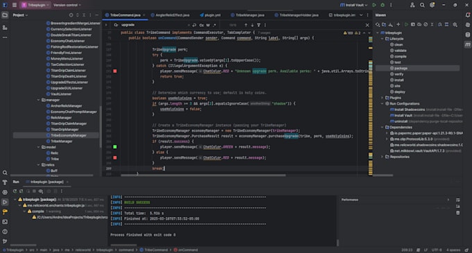Switch to the TribeManager.java tab
The height and width of the screenshot is (253, 472).
247,15
